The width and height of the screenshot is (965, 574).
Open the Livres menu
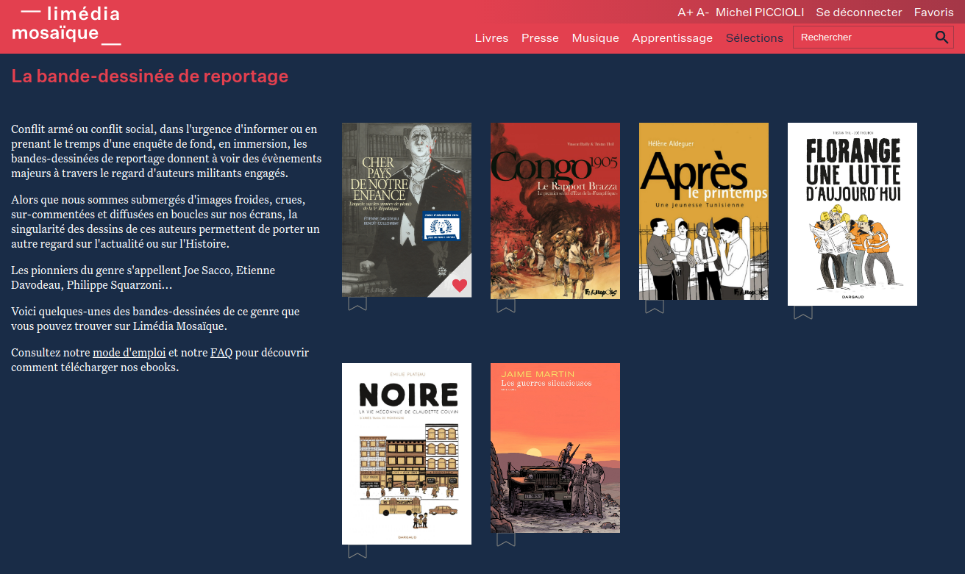click(x=491, y=38)
